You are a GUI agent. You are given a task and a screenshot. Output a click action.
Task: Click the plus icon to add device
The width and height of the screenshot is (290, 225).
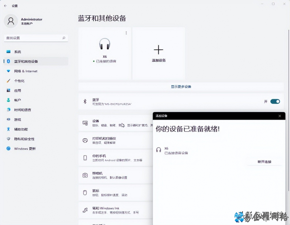(x=158, y=50)
